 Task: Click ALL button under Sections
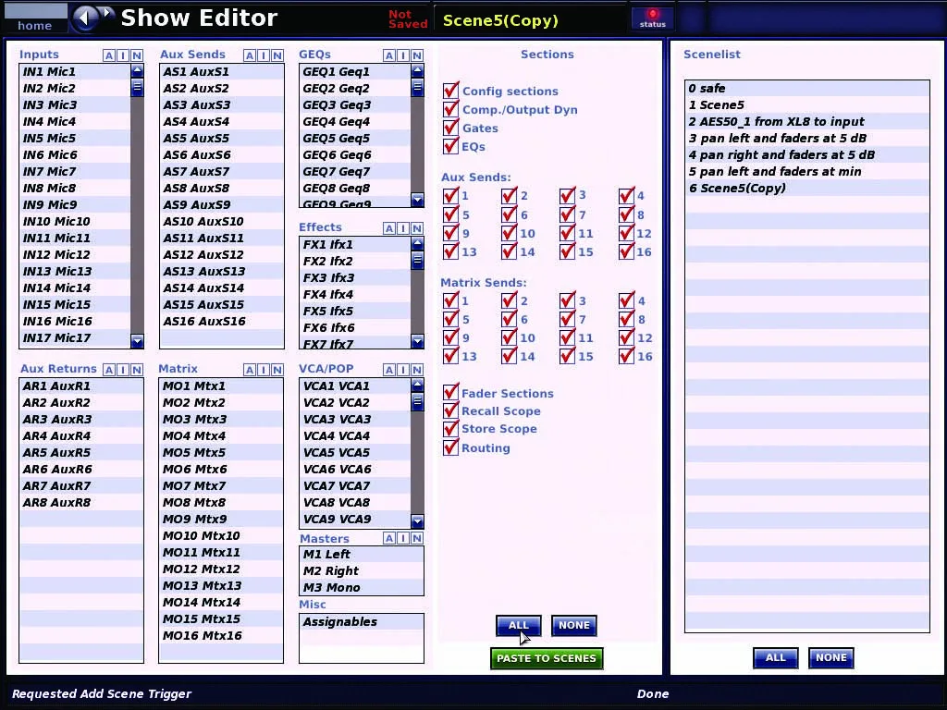click(519, 626)
